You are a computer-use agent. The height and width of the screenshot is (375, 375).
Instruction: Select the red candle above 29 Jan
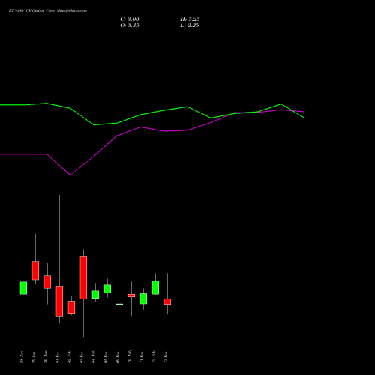35,271
